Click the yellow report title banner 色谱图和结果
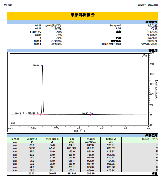This screenshot has width=168, height=179. 83,16
